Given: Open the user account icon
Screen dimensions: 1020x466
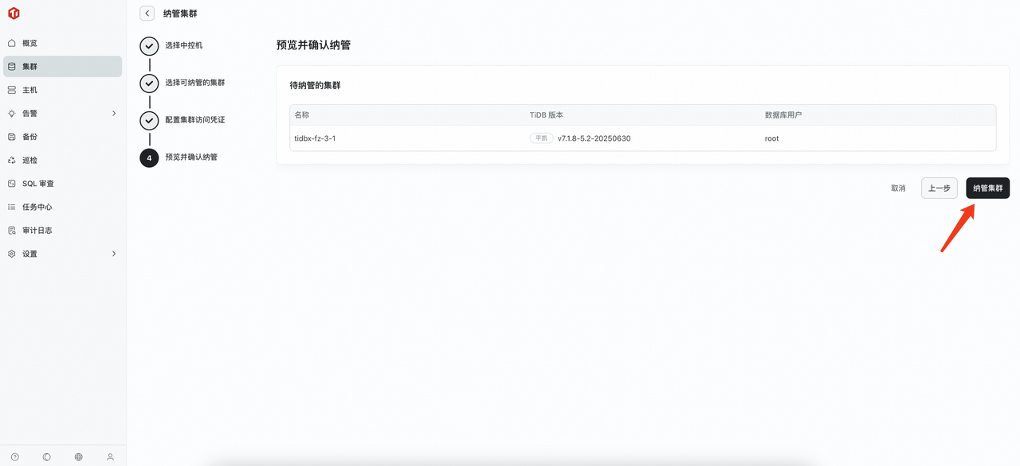Looking at the screenshot, I should click(x=110, y=456).
